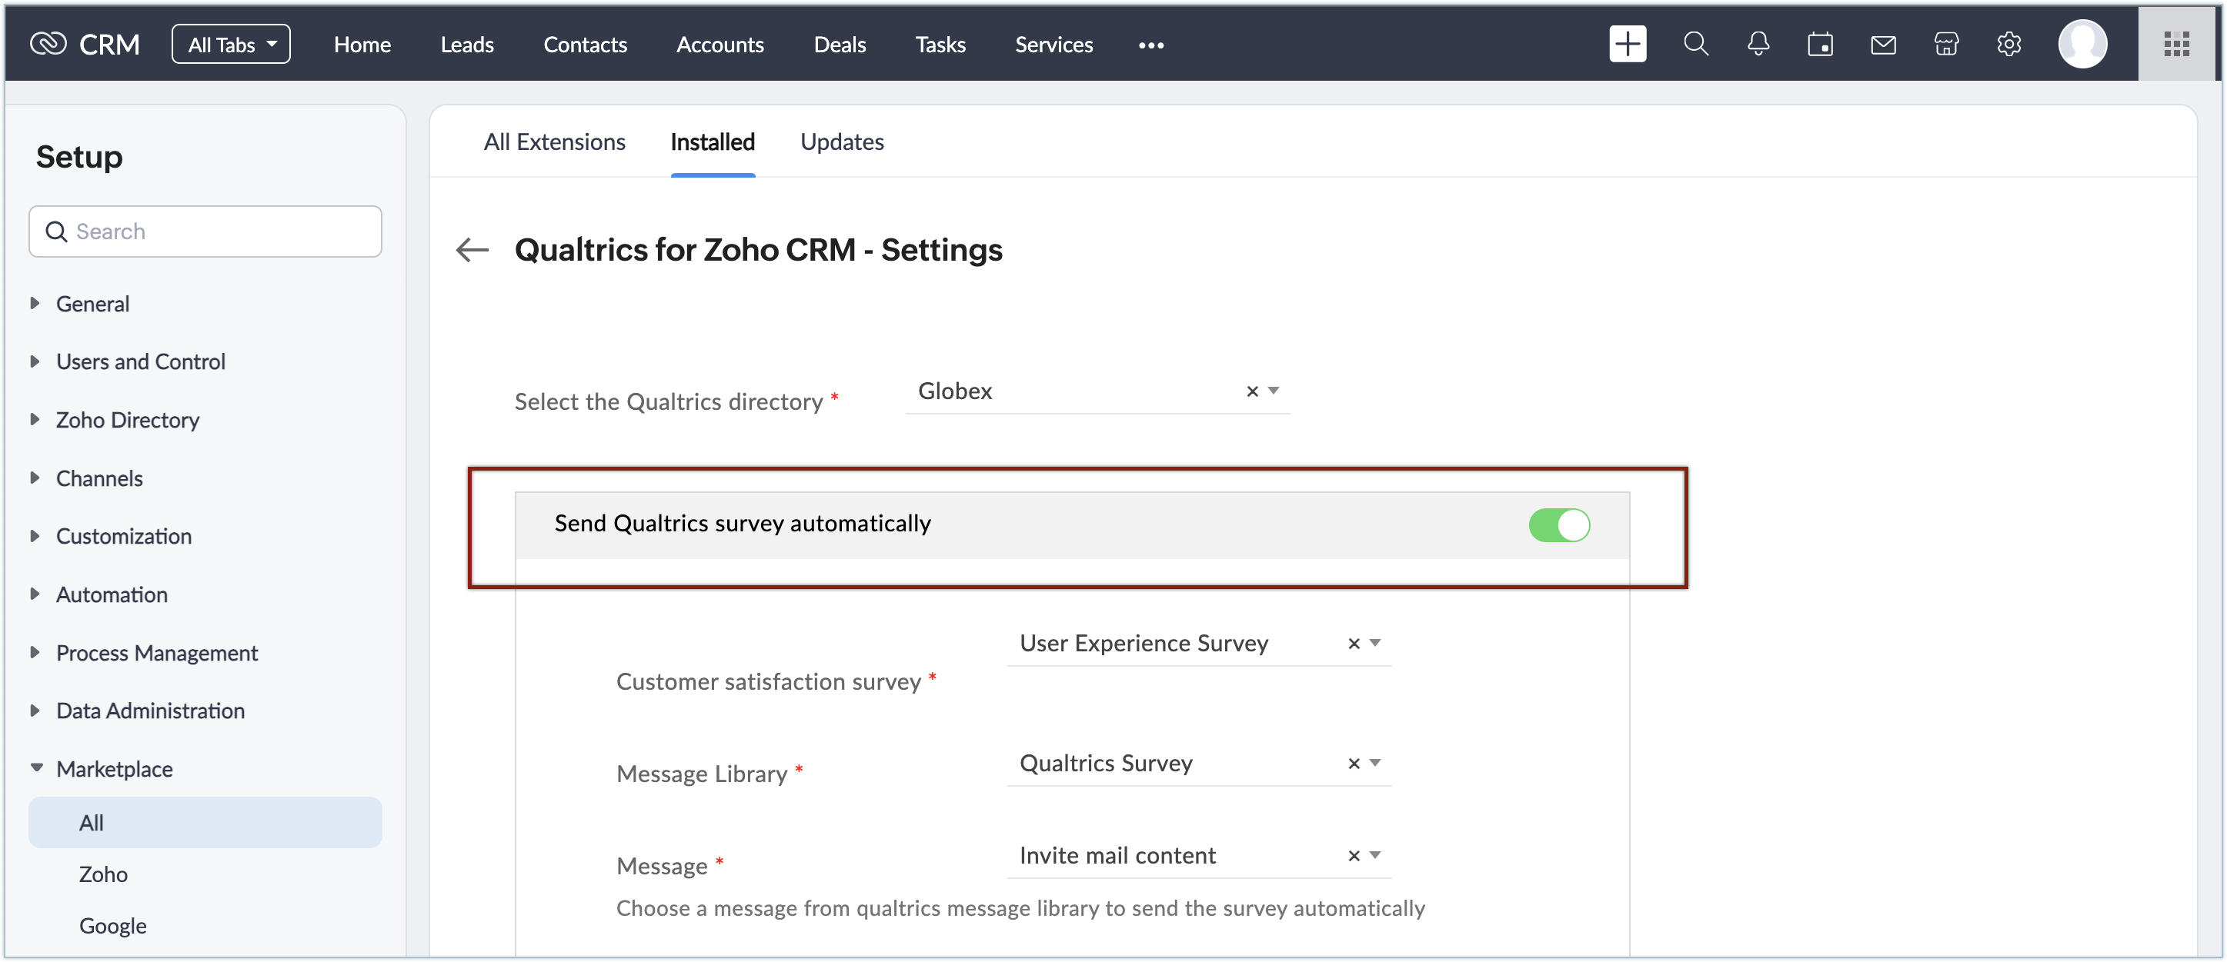The image size is (2227, 962).
Task: Open the user profile avatar
Action: [2082, 44]
